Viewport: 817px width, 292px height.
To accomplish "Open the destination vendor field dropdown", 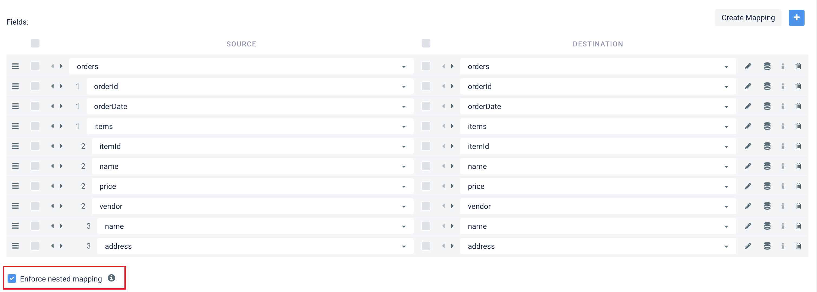I will tap(726, 206).
